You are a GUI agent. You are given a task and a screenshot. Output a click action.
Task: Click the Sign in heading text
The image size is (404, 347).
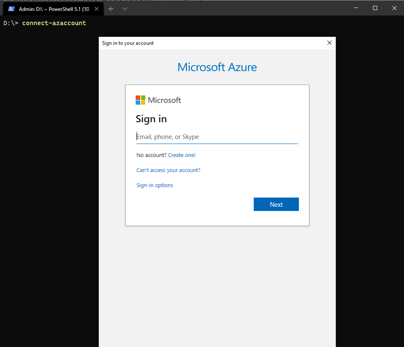pos(151,119)
